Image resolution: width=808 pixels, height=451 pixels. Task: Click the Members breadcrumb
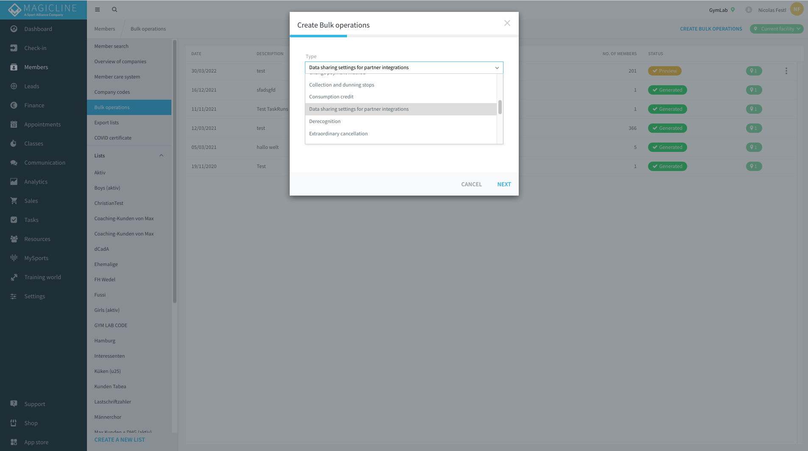[x=104, y=29]
